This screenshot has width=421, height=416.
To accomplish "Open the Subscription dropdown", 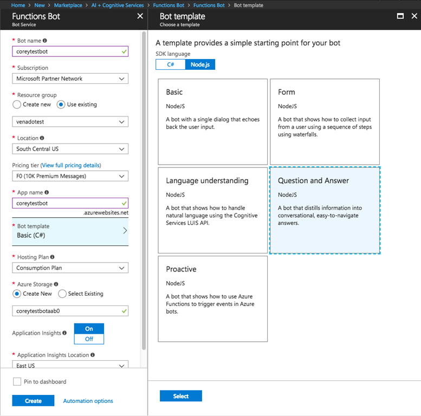I will [x=70, y=79].
